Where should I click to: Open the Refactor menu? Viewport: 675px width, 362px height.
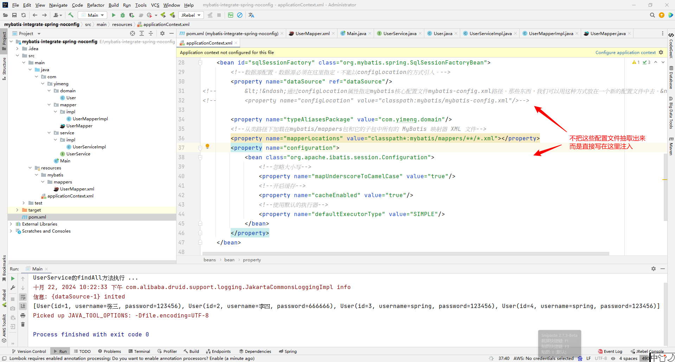[x=96, y=5]
